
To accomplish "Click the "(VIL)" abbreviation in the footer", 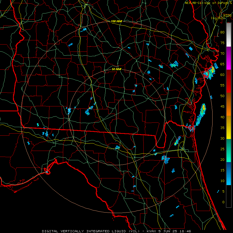I will pos(134,231).
